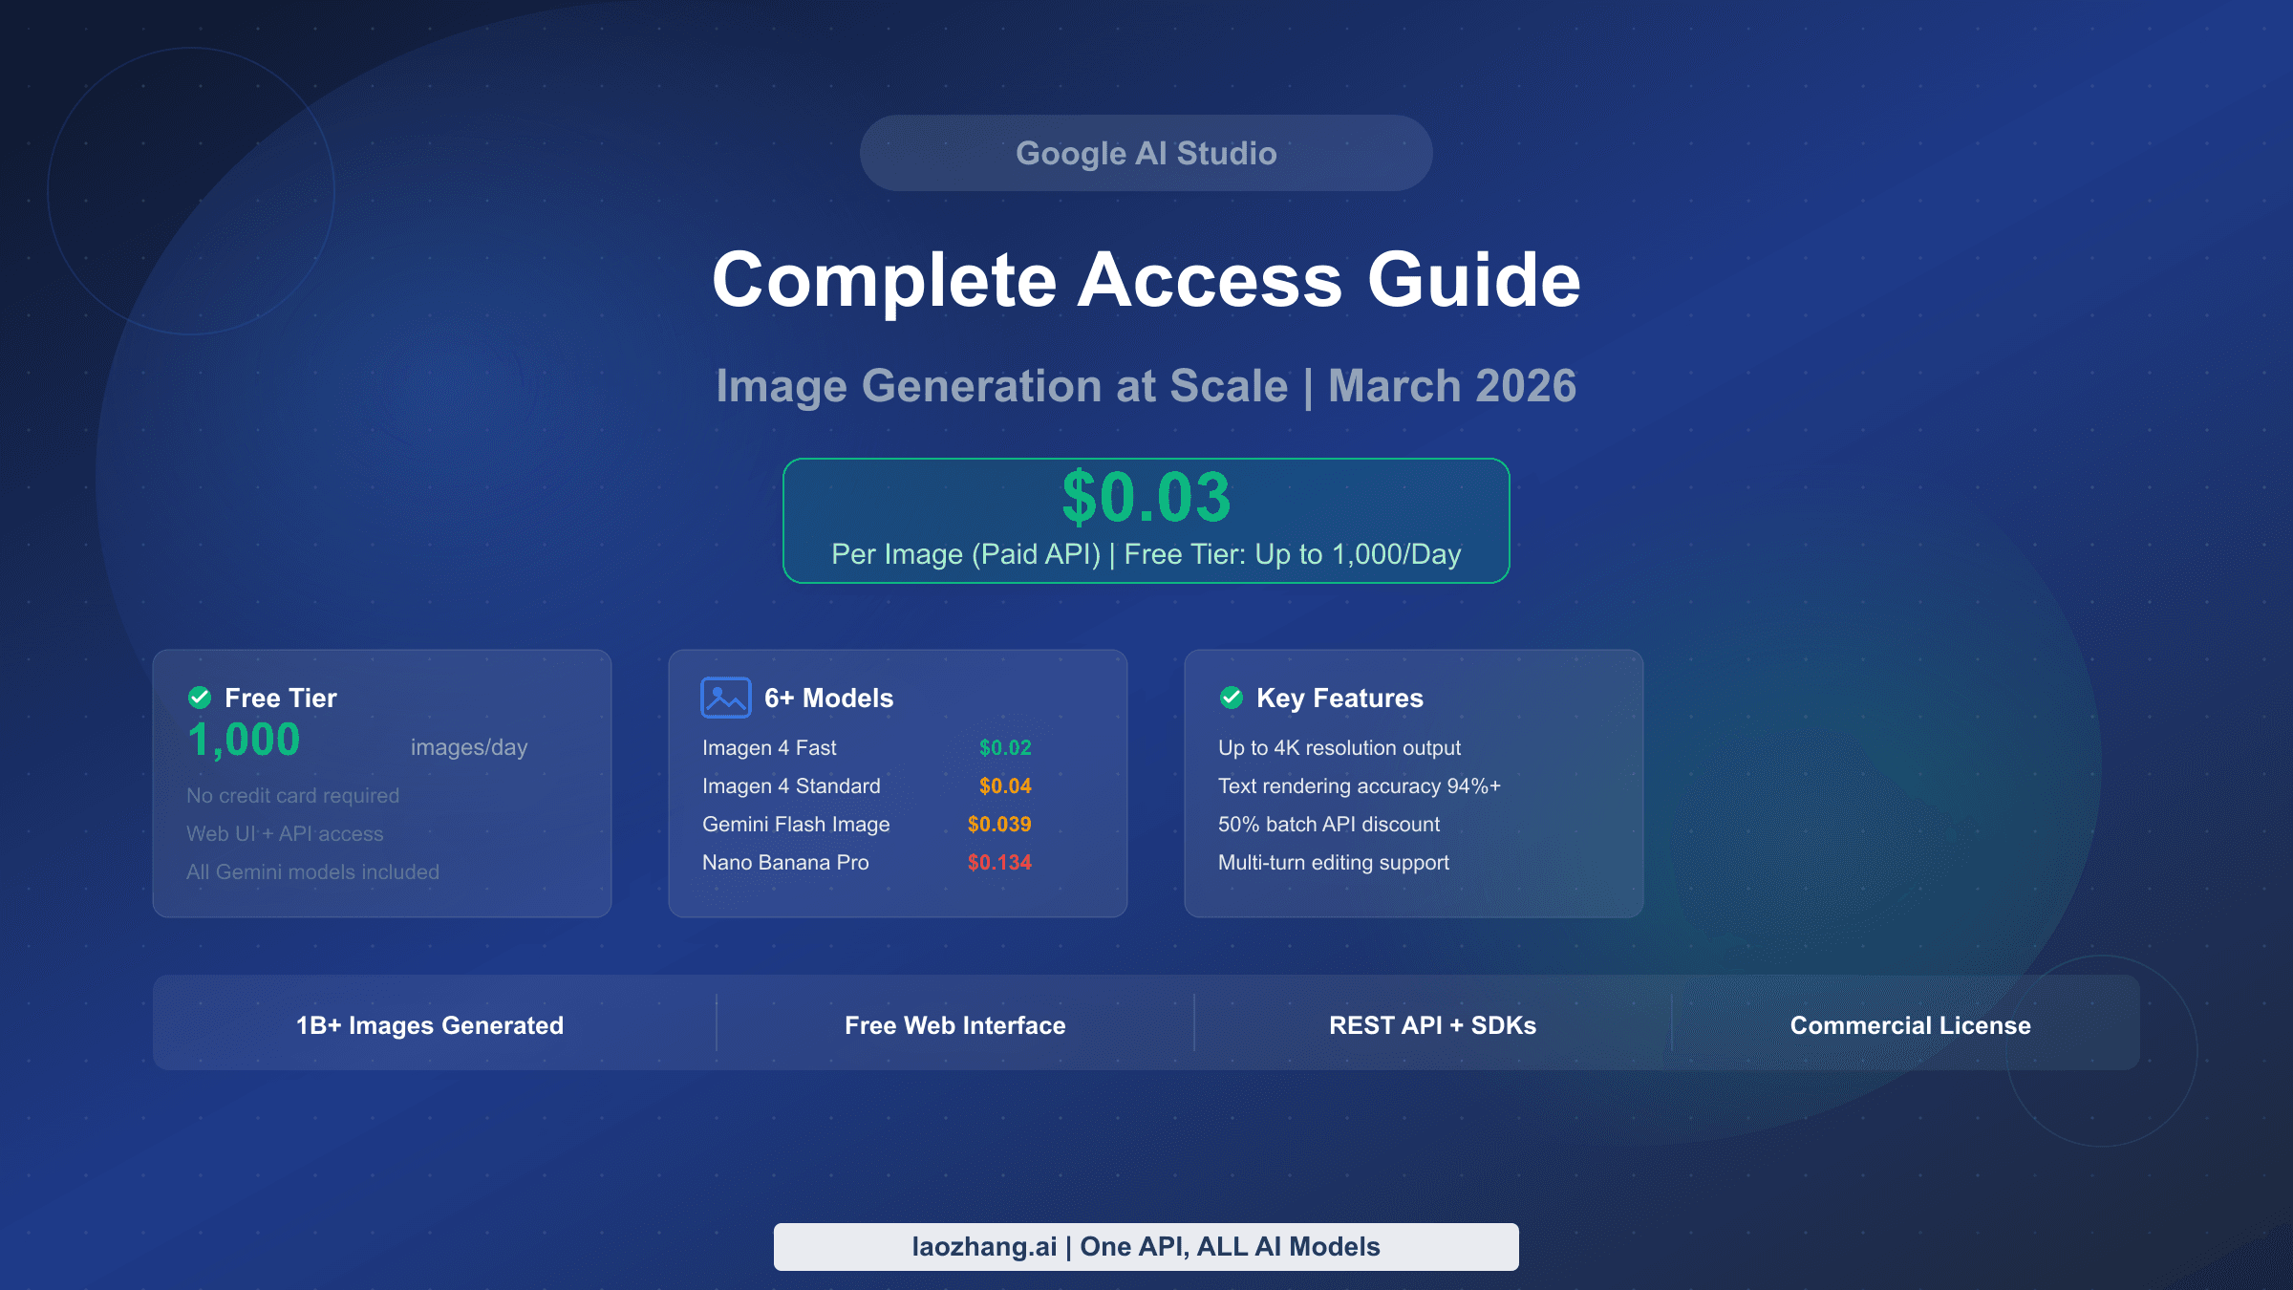Click 1B+ Images Generated in bottom bar
Screen dimensions: 2293x1290
(430, 1025)
